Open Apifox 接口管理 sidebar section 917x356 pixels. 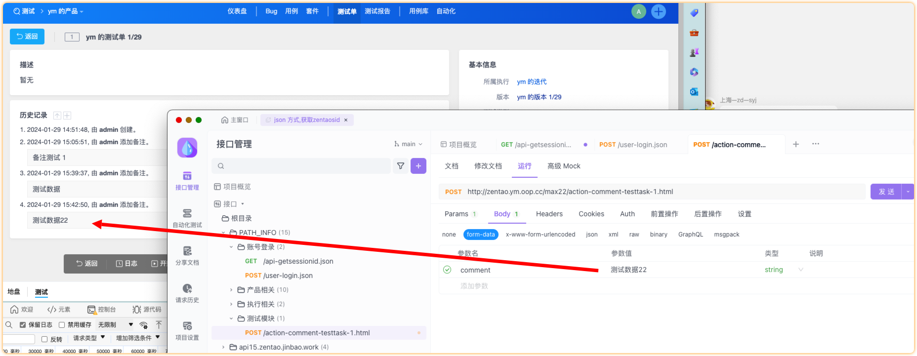point(187,181)
